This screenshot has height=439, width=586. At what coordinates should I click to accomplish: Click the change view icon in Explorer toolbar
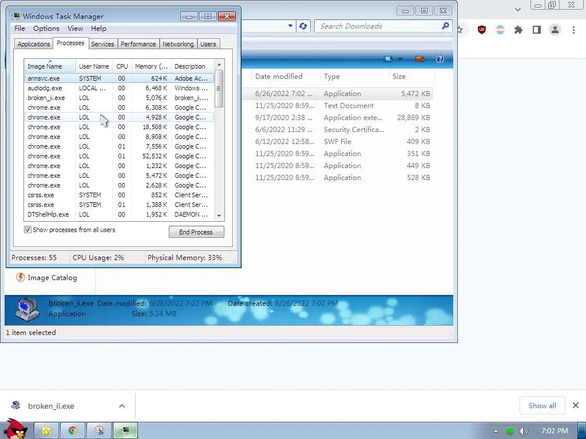point(389,59)
